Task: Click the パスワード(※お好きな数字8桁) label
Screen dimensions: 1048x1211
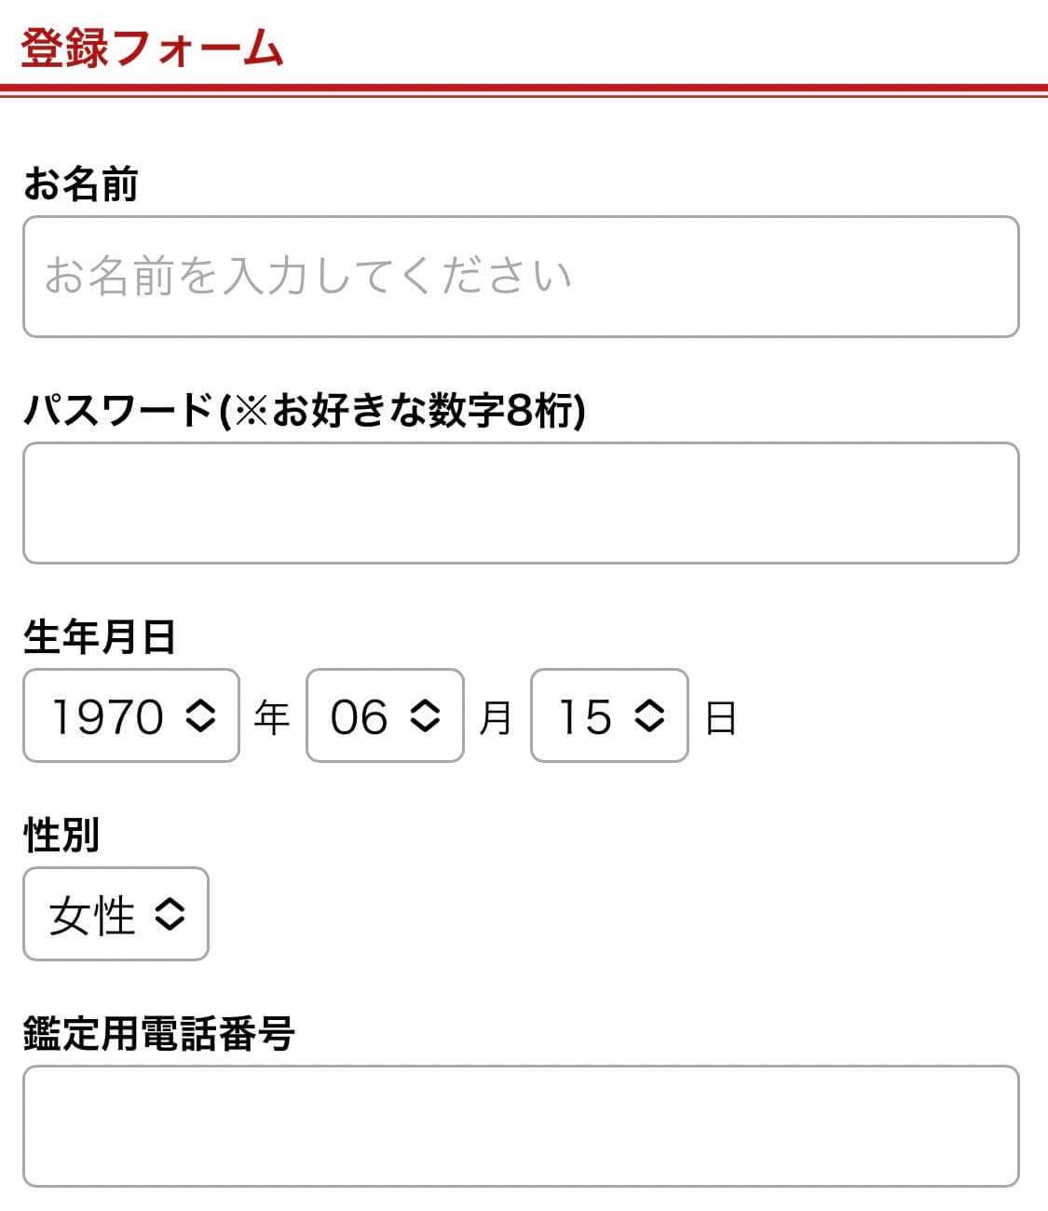Action: pos(304,410)
